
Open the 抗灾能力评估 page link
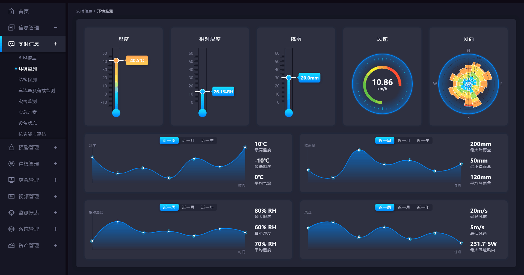click(32, 134)
